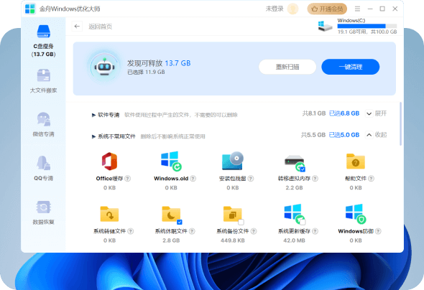Click the 已选5.0 GB text
The width and height of the screenshot is (424, 290).
point(344,135)
